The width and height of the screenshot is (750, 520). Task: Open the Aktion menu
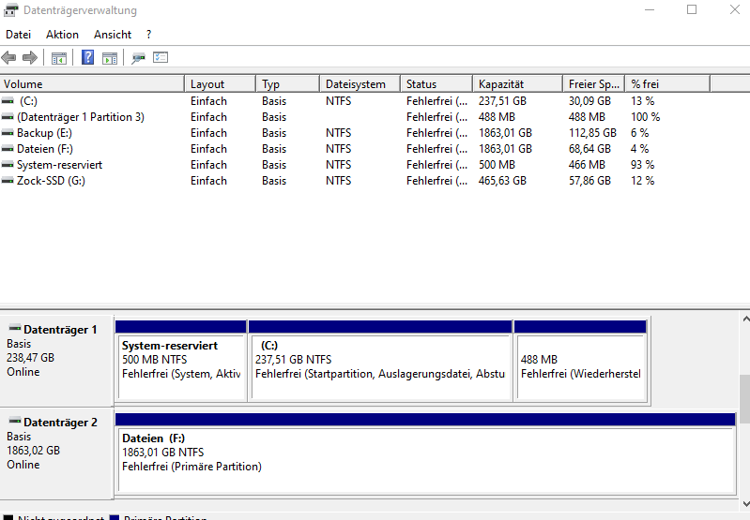(x=62, y=35)
